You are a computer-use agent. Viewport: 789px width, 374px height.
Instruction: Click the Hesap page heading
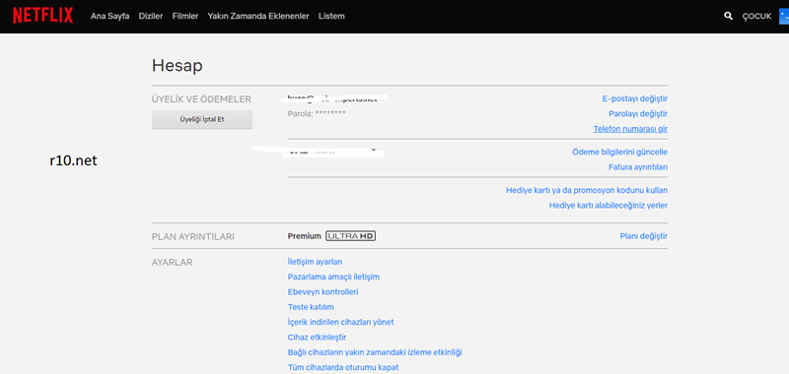tap(178, 66)
